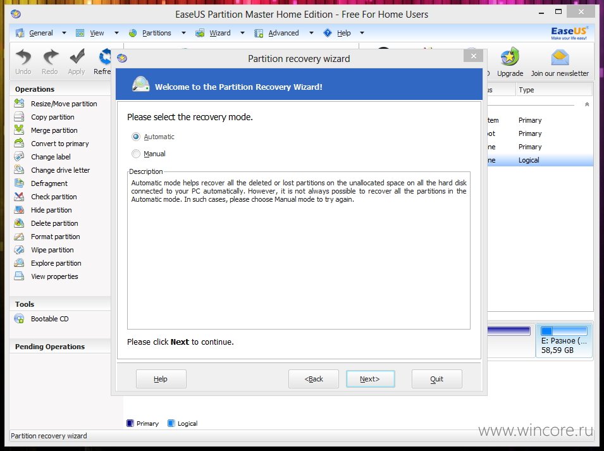The image size is (604, 451).
Task: Click the Redo toolbar icon
Action: click(x=50, y=57)
